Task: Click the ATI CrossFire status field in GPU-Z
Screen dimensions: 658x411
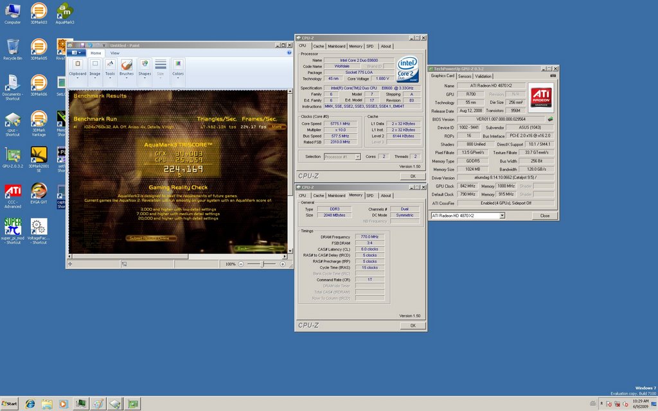Action: tap(506, 203)
